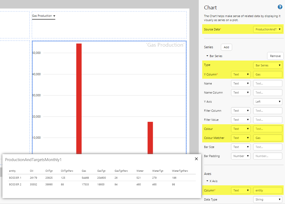Open the series Type dropdown

(x=268, y=65)
